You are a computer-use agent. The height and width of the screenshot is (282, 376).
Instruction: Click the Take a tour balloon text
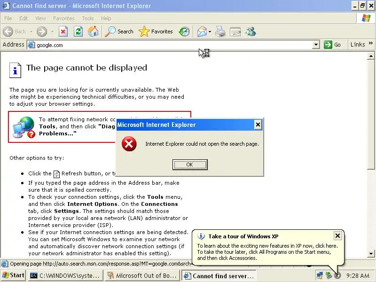point(243,236)
